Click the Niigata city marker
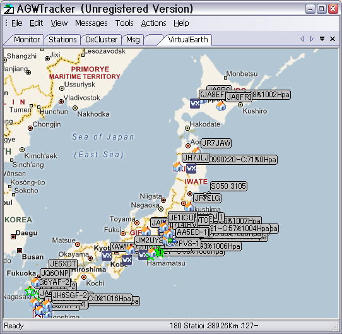The height and width of the screenshot is (334, 342). [x=163, y=200]
